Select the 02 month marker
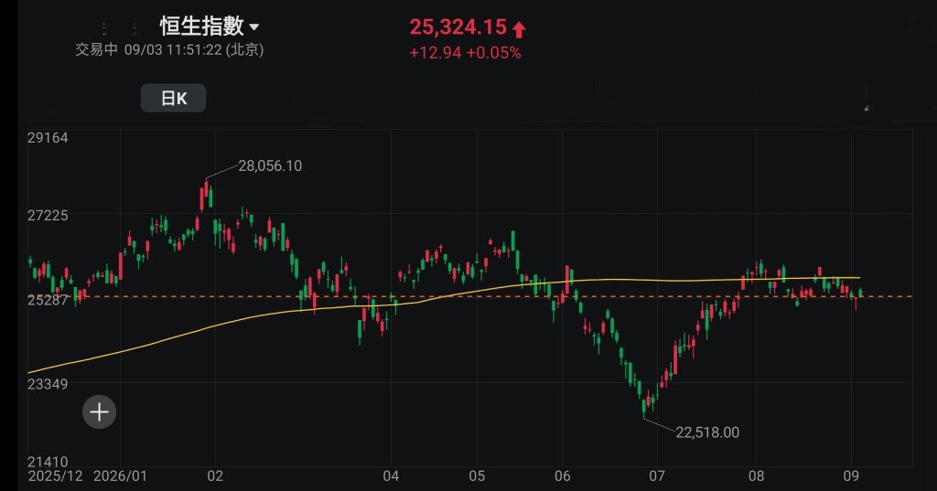Viewport: 937px width, 491px height. (215, 476)
